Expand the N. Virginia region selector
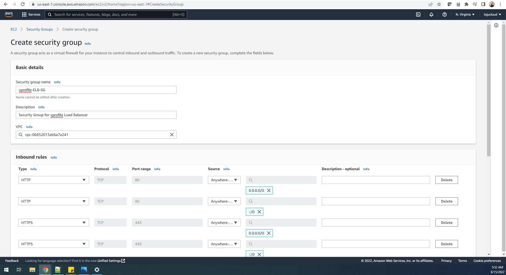This screenshot has width=506, height=275. (465, 14)
